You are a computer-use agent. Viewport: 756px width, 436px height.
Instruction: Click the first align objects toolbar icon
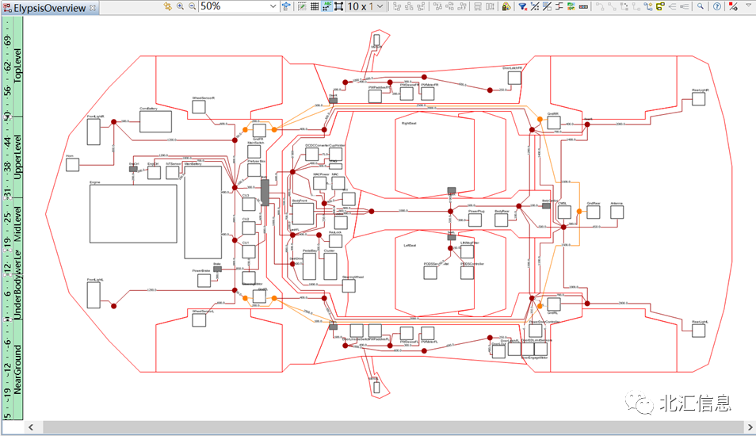tap(397, 6)
